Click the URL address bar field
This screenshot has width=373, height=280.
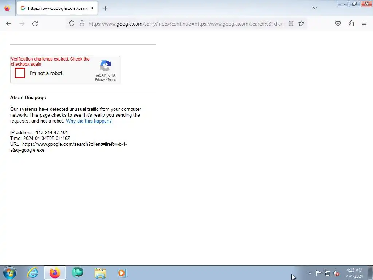point(186,24)
